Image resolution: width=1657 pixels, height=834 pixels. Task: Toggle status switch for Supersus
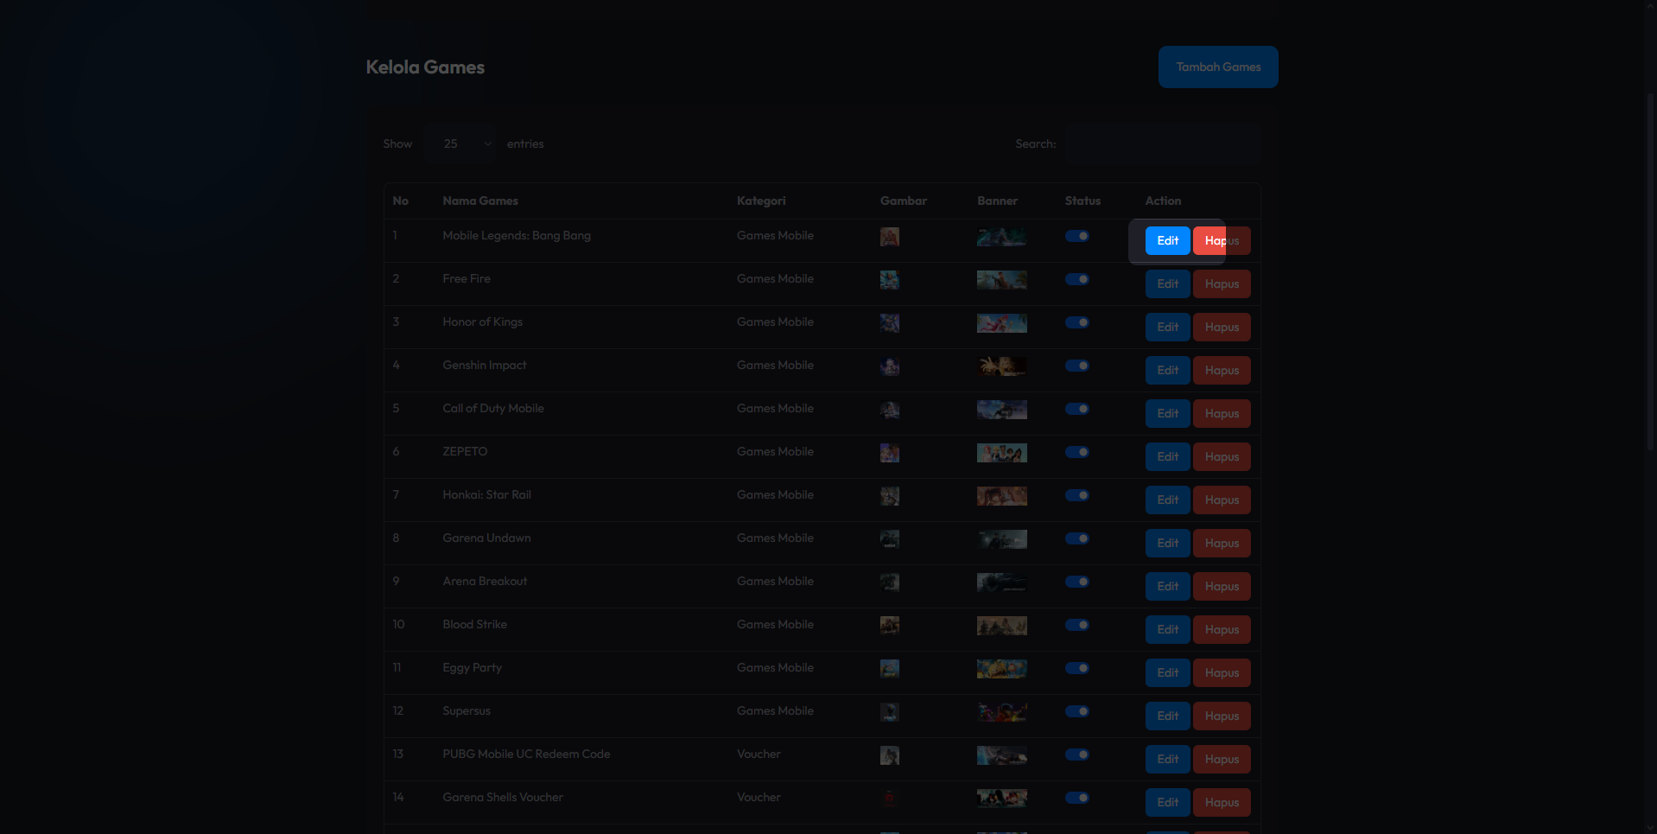pos(1077,711)
